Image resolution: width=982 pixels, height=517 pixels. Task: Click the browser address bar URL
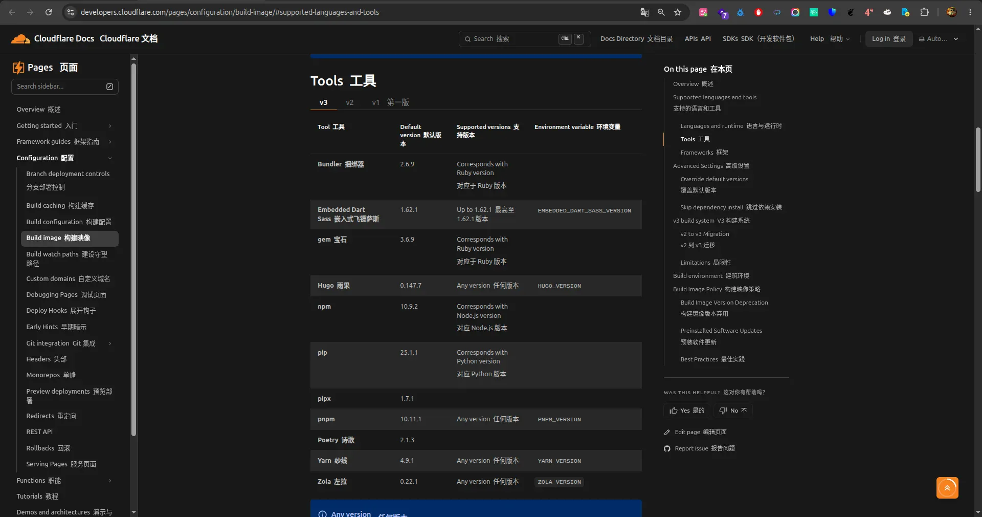click(x=230, y=12)
